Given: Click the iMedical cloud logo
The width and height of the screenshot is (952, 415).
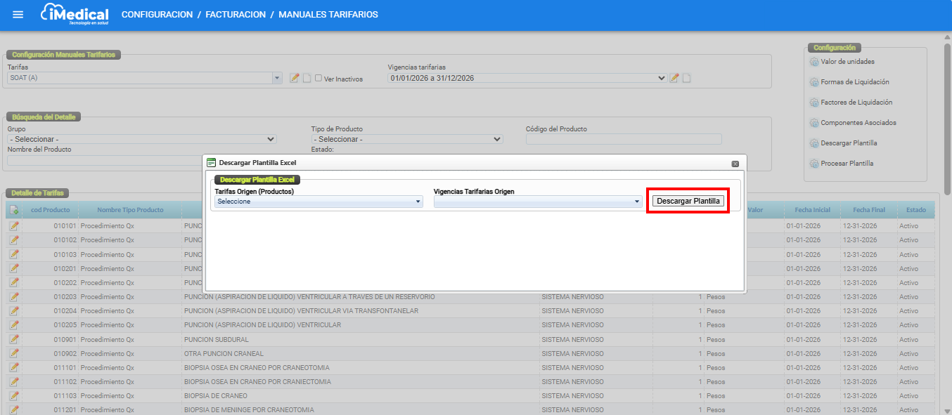Looking at the screenshot, I should pos(75,15).
